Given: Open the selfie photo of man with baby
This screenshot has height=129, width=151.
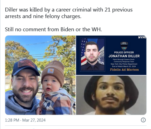Looking at the screenshot, I should (40, 75).
